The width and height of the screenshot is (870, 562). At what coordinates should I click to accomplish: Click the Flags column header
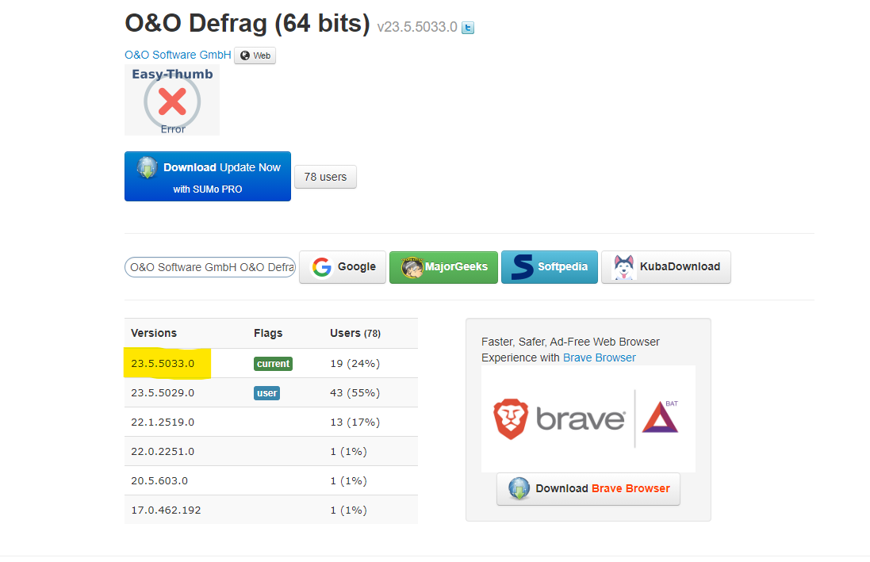point(268,333)
